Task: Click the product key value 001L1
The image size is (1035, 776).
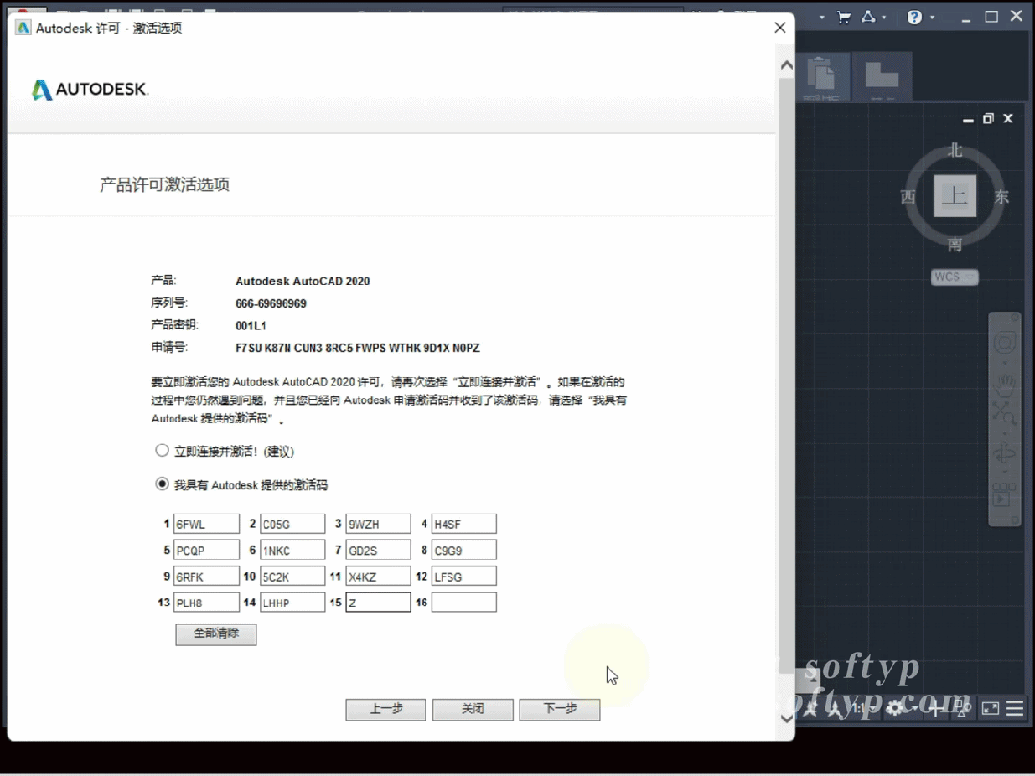Action: pos(251,326)
